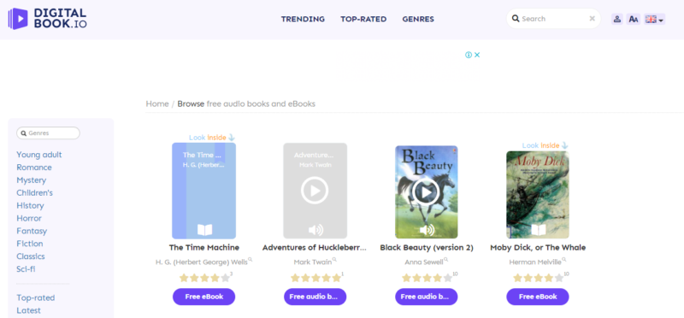Go to Home breadcrumb

pyautogui.click(x=157, y=103)
